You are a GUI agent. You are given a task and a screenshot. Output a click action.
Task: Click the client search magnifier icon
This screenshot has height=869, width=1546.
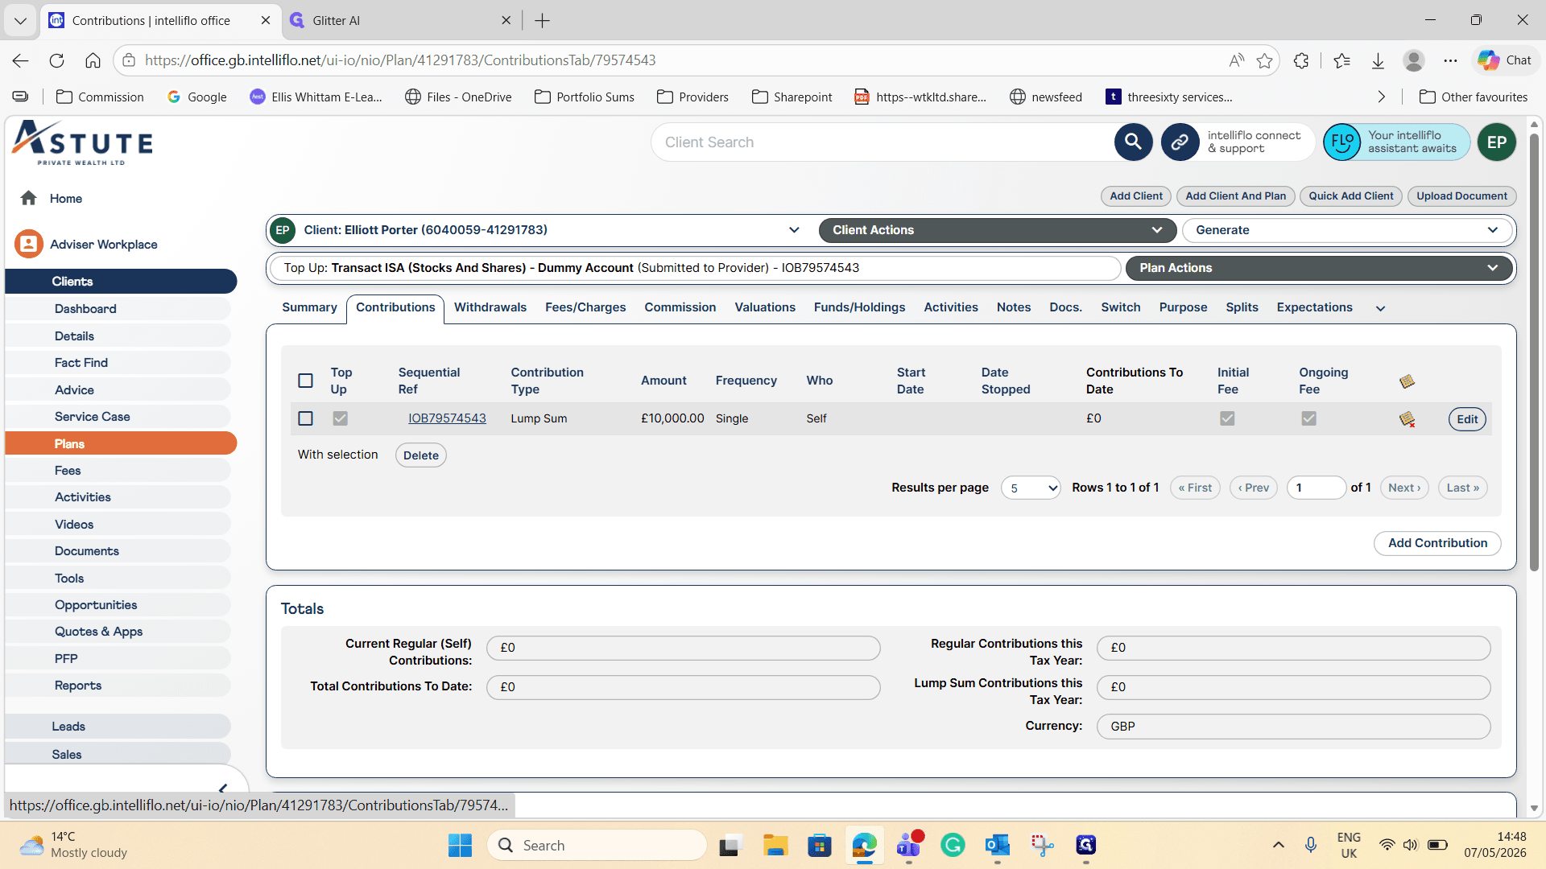(x=1133, y=142)
